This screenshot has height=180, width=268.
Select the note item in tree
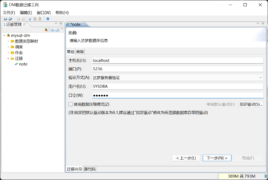click(x=23, y=64)
